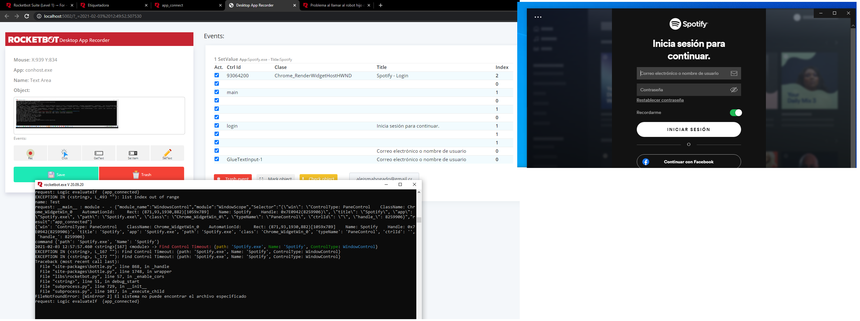Uncheck the GlueTextInput-1 row checkbox
The width and height of the screenshot is (860, 321).
click(x=217, y=159)
